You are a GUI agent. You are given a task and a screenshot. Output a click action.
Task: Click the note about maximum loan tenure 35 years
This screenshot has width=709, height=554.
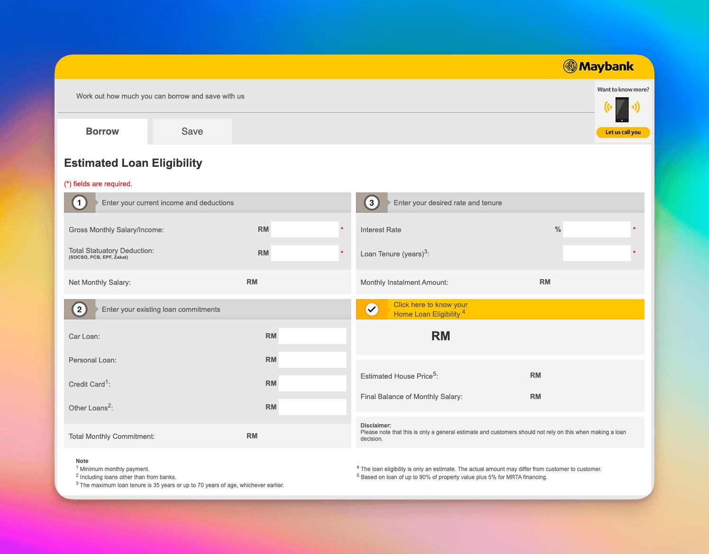(x=180, y=485)
